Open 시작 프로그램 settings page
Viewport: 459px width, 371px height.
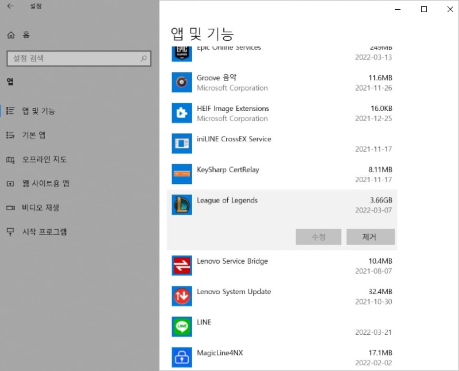tap(44, 232)
